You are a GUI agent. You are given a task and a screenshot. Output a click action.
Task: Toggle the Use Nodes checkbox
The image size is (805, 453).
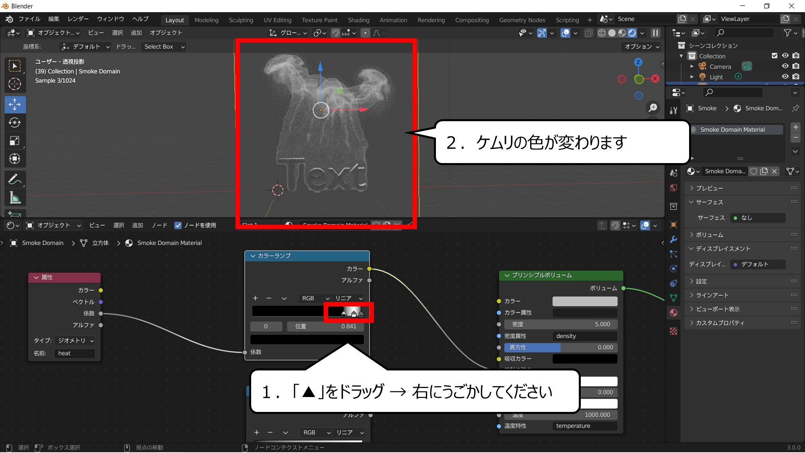(x=178, y=225)
